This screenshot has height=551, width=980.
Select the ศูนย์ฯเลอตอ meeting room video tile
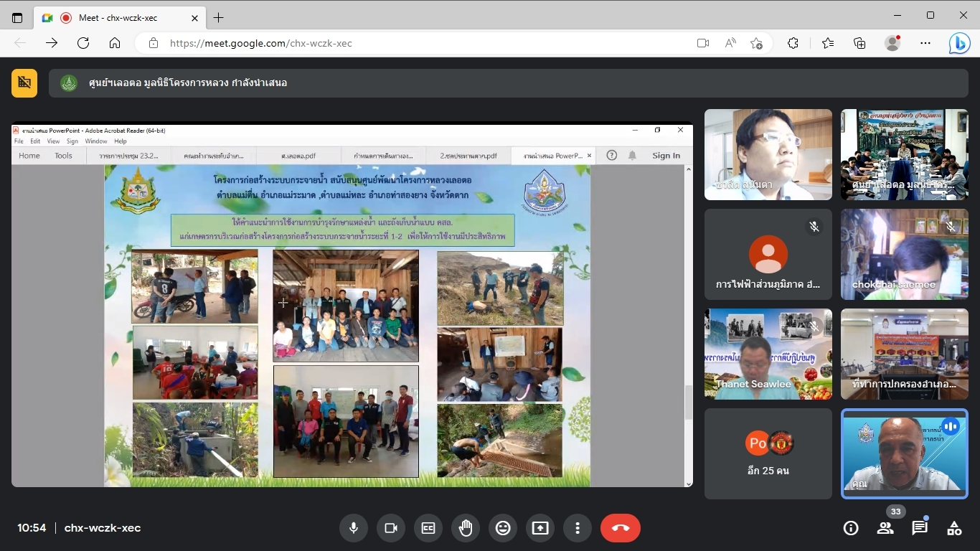point(905,154)
